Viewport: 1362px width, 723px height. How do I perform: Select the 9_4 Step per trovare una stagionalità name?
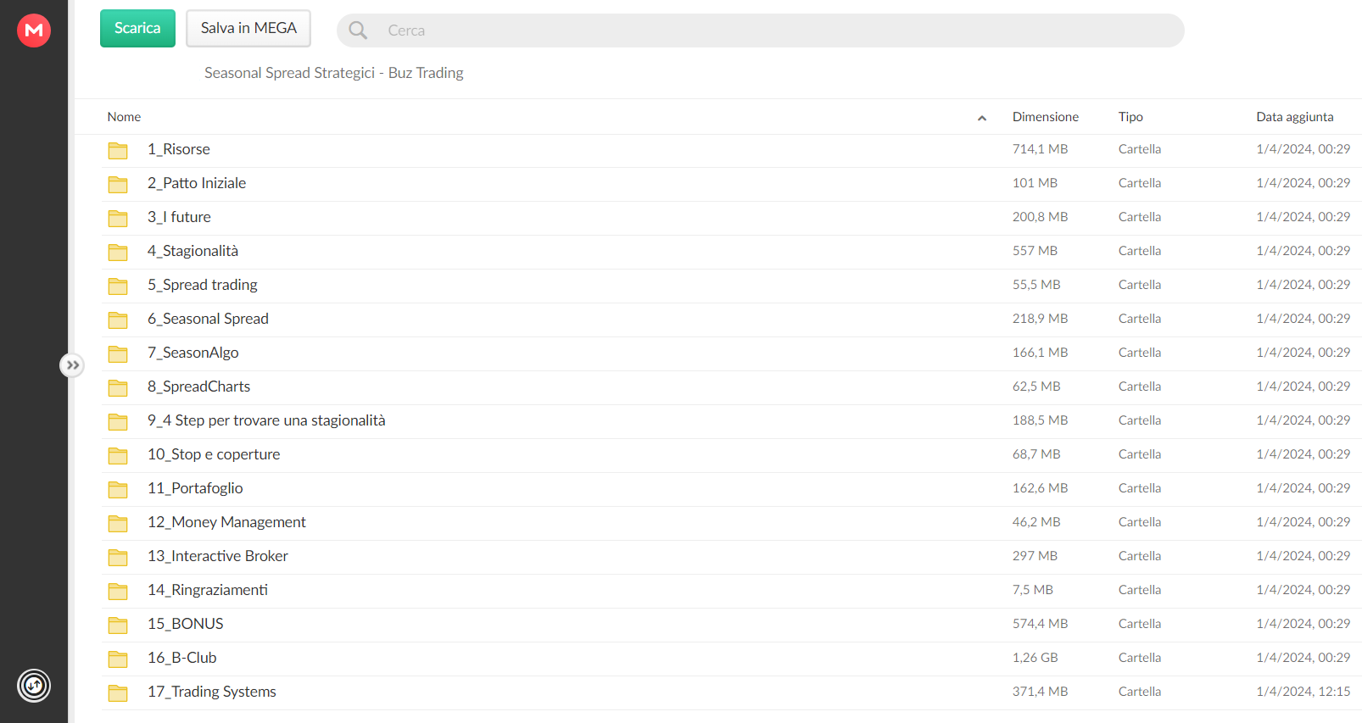(266, 420)
